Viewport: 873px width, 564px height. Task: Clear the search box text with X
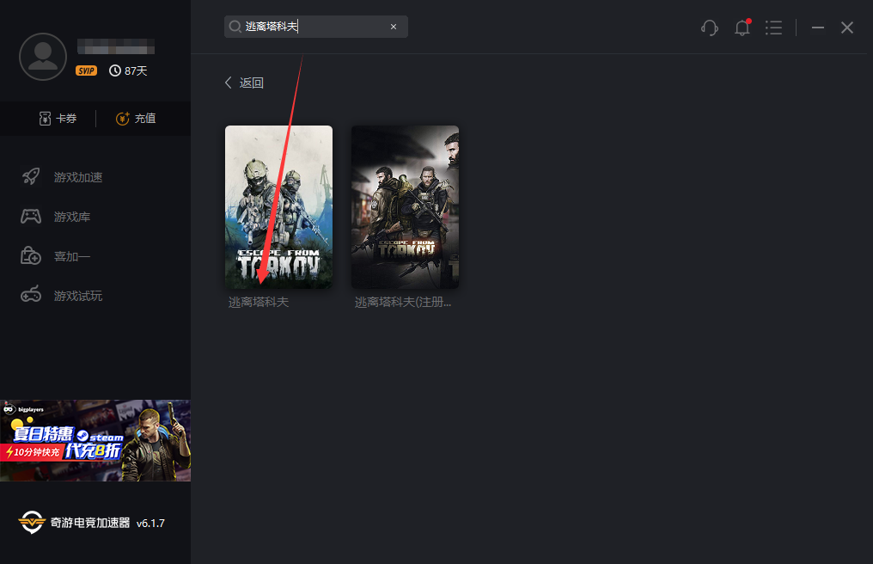coord(394,27)
